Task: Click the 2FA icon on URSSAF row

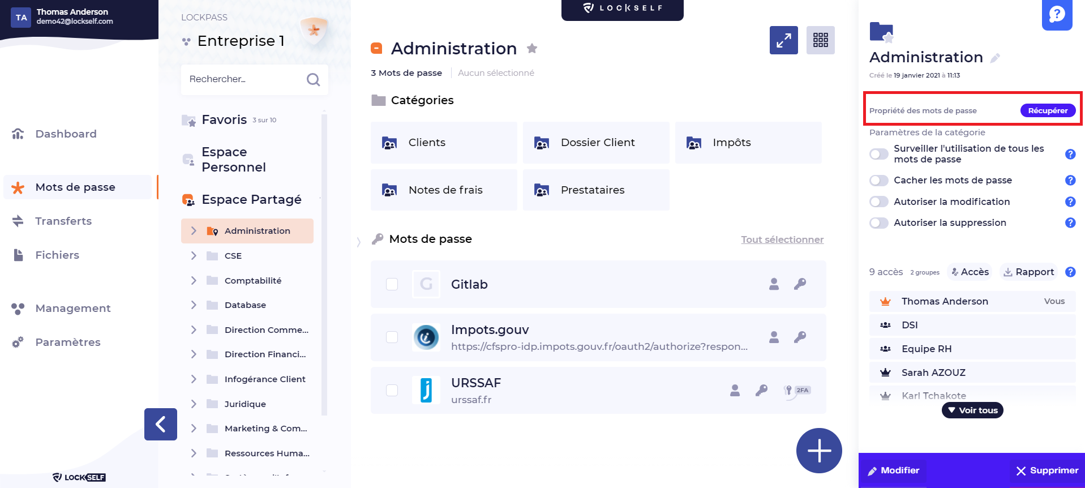Action: pos(797,391)
